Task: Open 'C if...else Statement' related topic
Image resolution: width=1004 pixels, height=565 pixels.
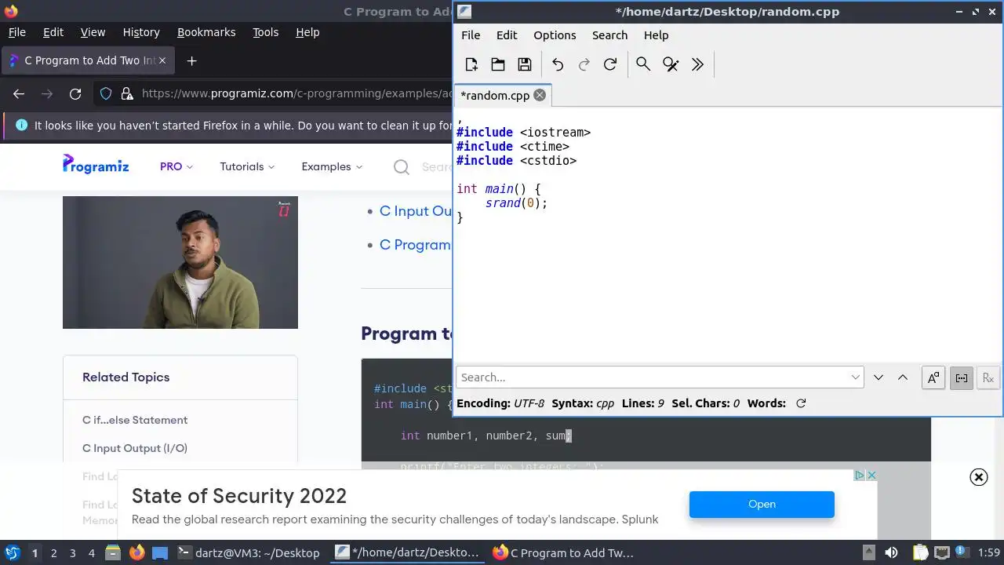Action: [x=135, y=420]
